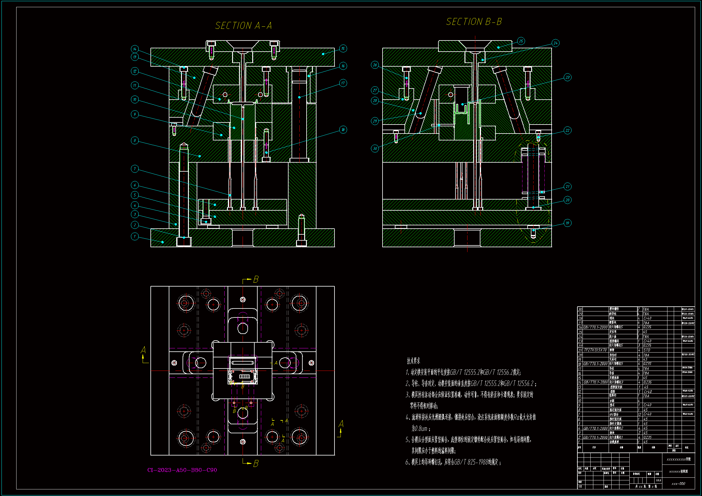Select balloon callout number 25
The image size is (702, 496).
point(521,41)
